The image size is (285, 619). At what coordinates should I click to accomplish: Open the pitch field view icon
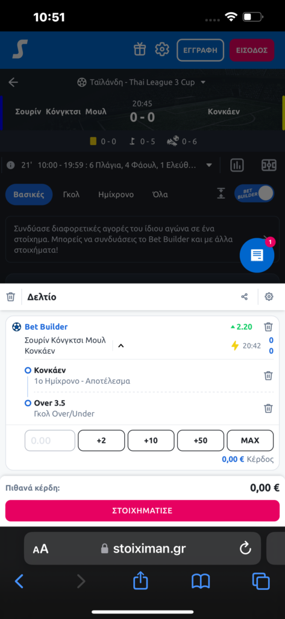[x=269, y=165]
